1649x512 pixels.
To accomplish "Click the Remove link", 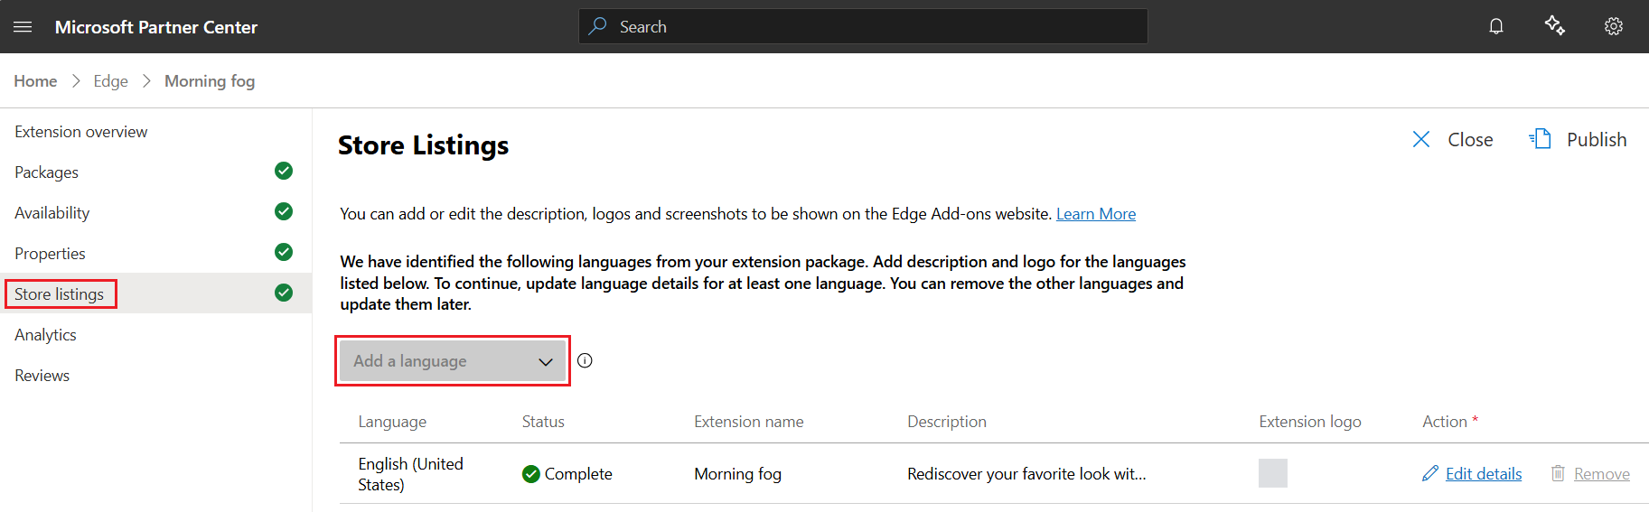I will pyautogui.click(x=1602, y=474).
